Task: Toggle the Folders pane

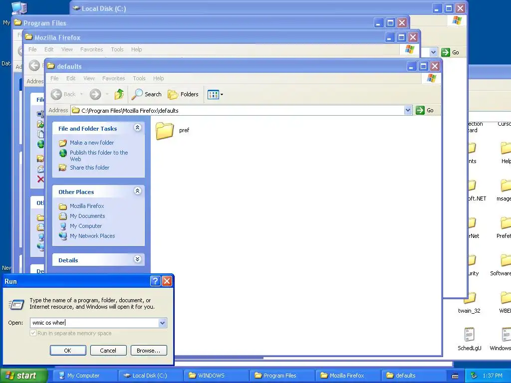Action: click(183, 94)
